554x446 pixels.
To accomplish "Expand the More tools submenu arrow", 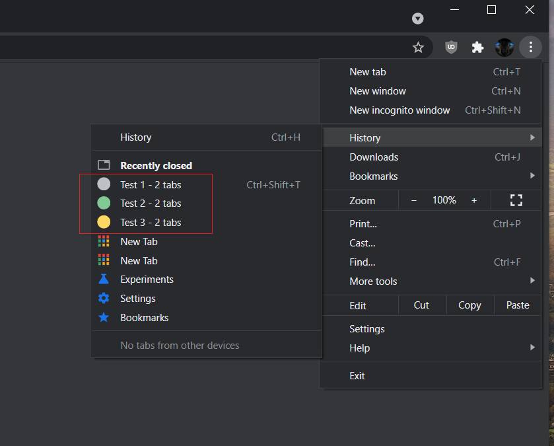I will point(532,281).
